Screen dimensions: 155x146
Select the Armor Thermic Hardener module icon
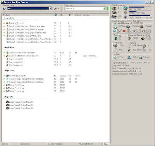point(7,26)
